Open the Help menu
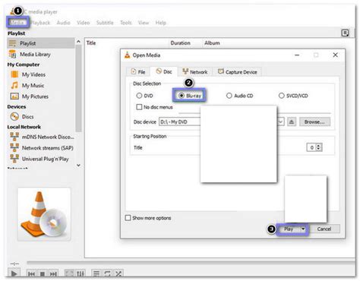This screenshot has height=281, width=360. click(x=161, y=23)
